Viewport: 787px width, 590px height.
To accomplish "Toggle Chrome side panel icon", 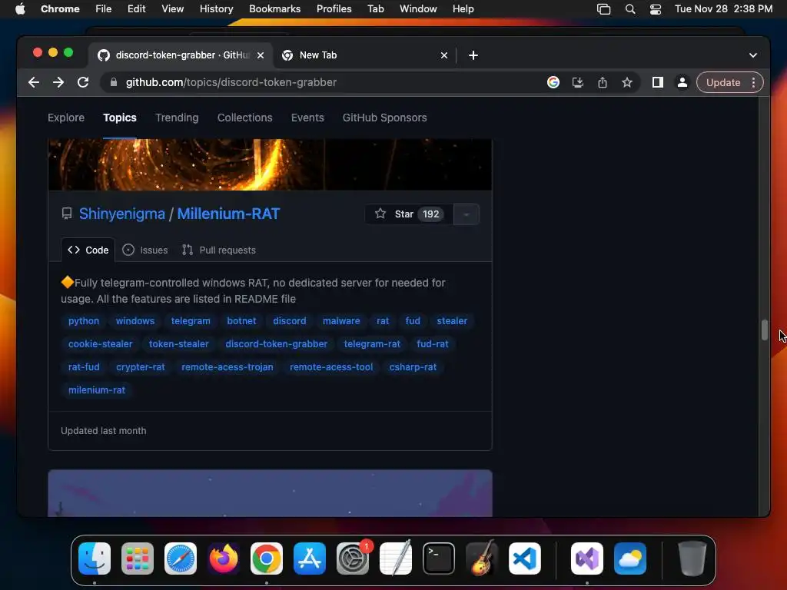I will pyautogui.click(x=658, y=82).
